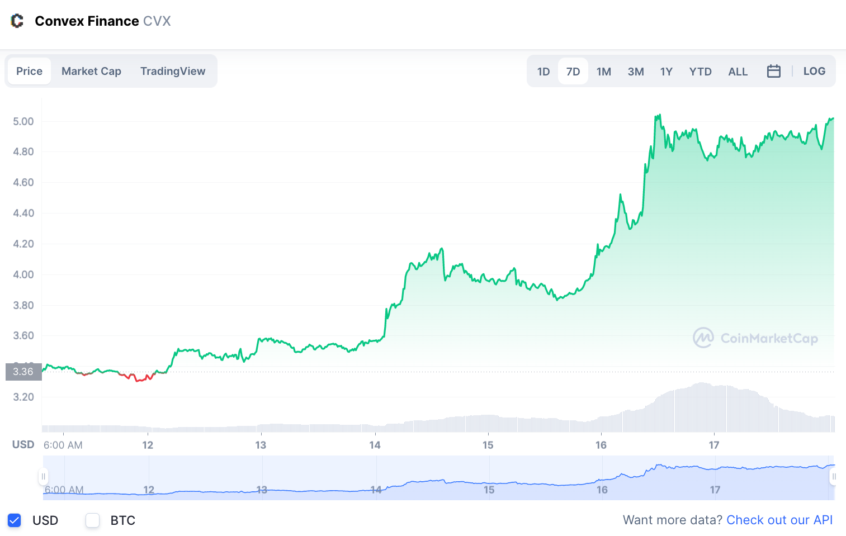Enable the BTC currency checkbox
The height and width of the screenshot is (536, 846).
tap(93, 520)
